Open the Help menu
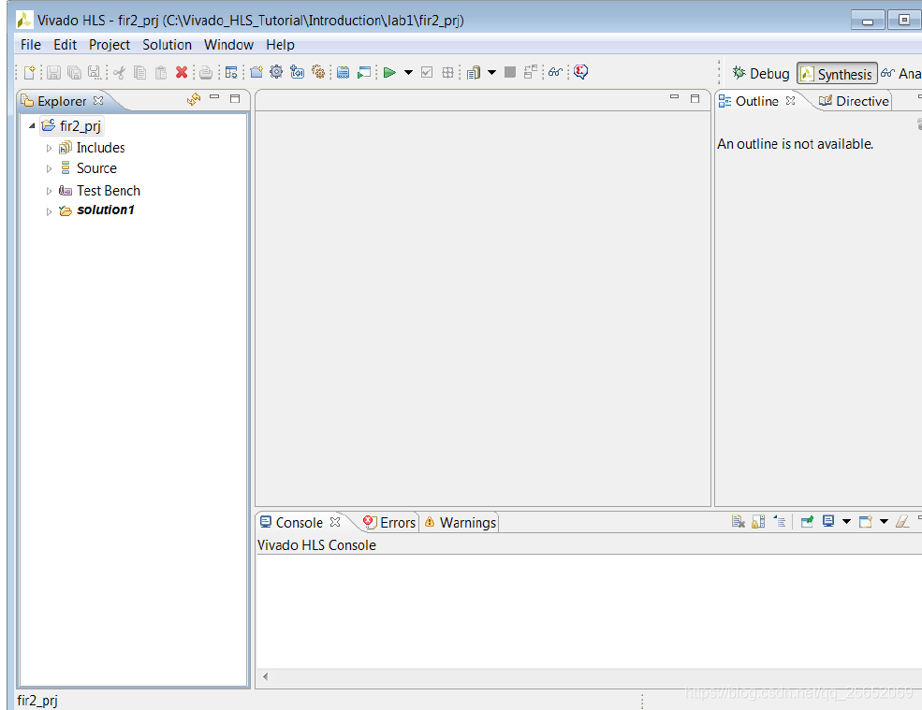Image resolution: width=922 pixels, height=710 pixels. [x=280, y=45]
